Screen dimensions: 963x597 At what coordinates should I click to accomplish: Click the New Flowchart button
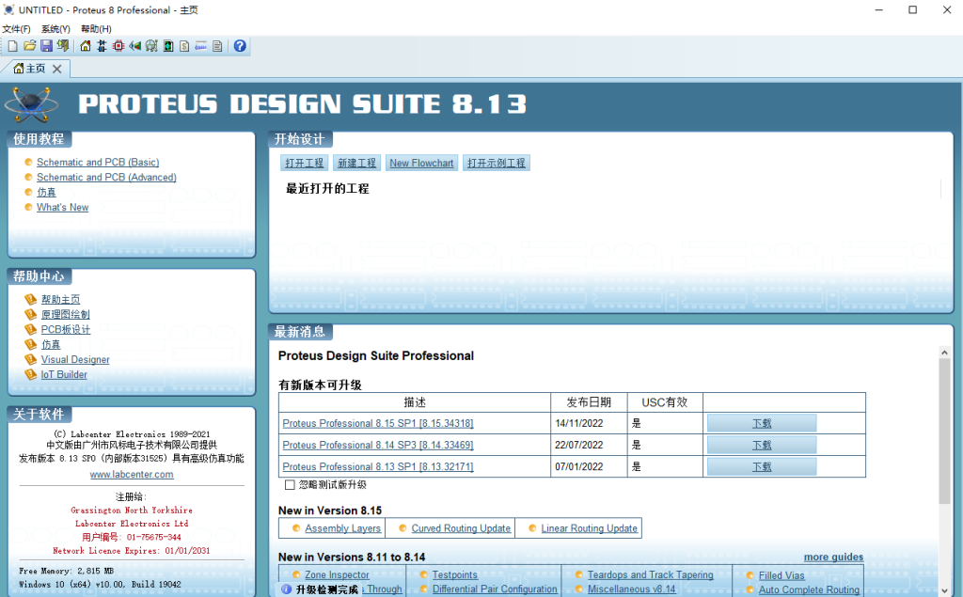[421, 164]
